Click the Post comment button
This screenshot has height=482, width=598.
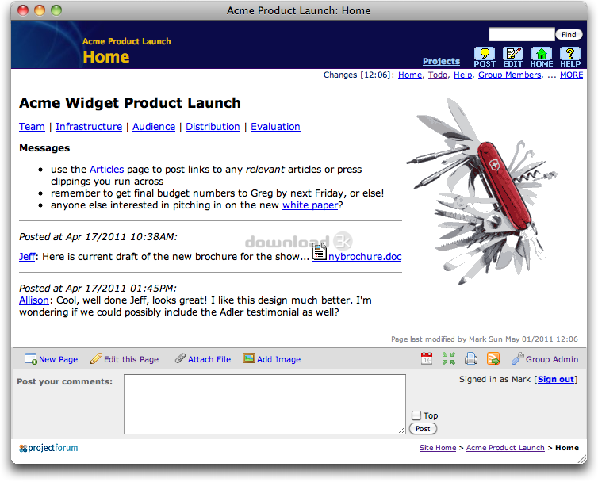423,429
